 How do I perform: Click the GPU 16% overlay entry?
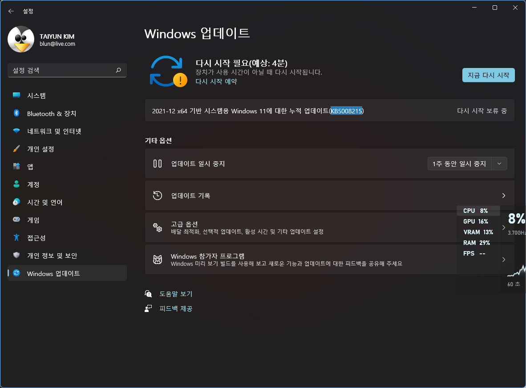tap(475, 221)
